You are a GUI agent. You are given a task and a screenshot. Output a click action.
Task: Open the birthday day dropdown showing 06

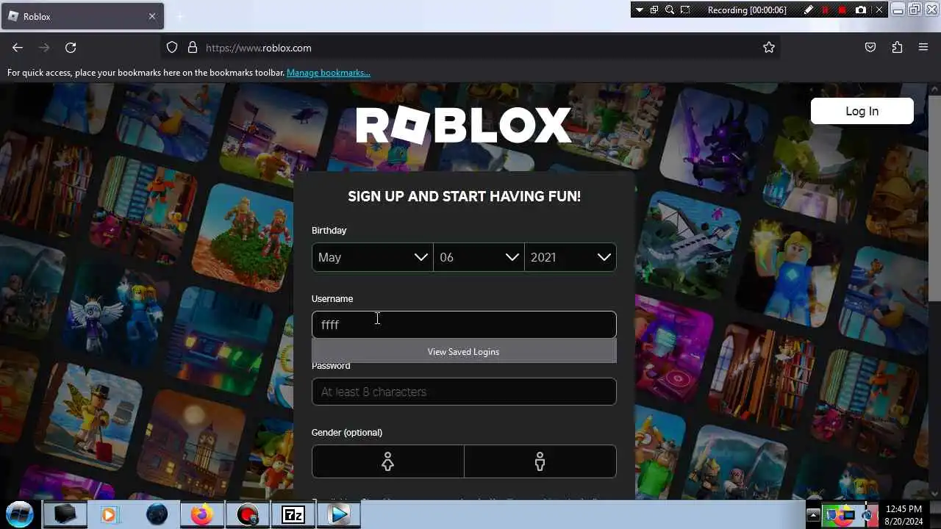(479, 257)
